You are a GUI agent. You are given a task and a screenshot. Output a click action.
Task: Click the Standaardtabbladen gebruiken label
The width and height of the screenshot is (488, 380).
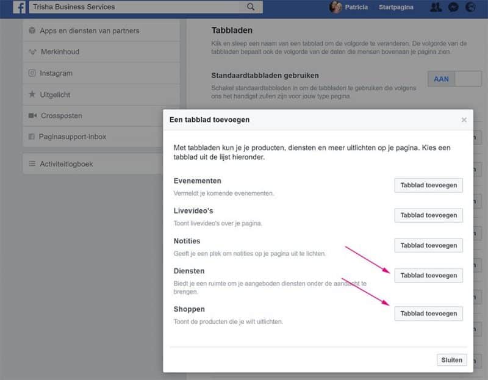265,76
